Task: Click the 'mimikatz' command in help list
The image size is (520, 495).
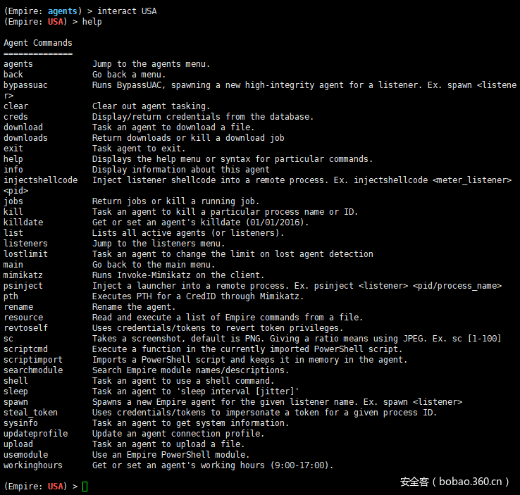Action: click(23, 275)
